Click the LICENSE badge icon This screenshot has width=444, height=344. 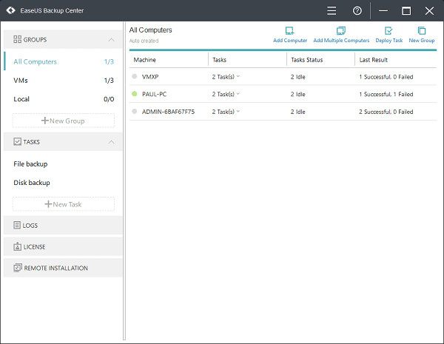click(17, 246)
